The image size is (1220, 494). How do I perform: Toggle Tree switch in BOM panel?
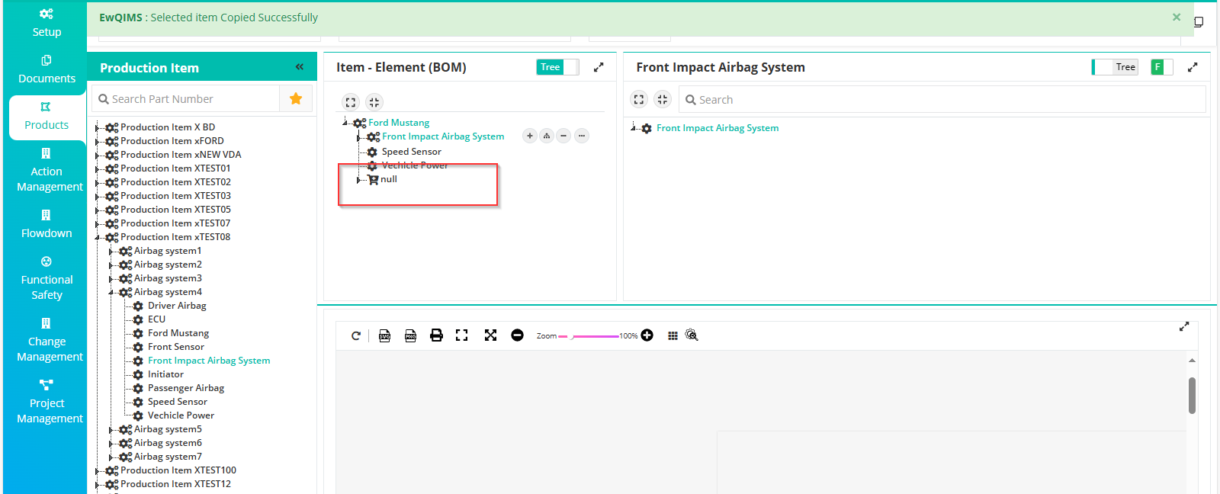[557, 67]
